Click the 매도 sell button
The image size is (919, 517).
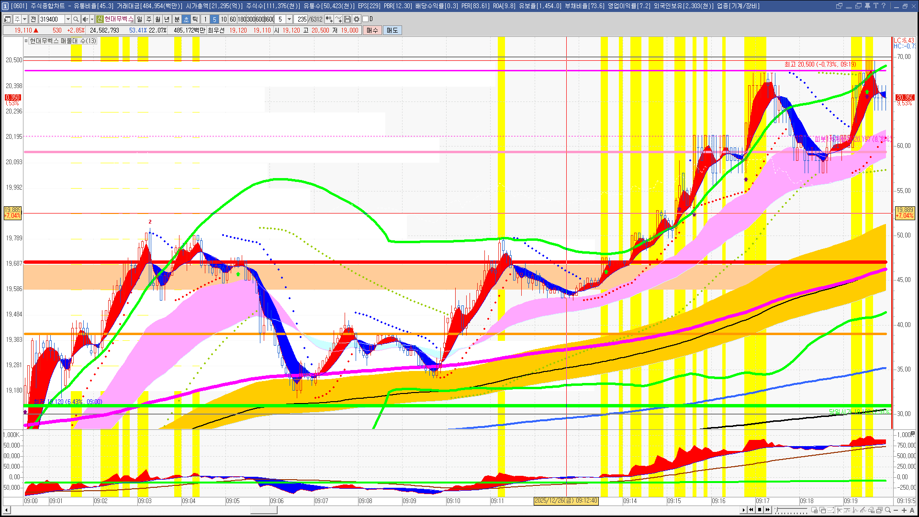click(x=392, y=30)
